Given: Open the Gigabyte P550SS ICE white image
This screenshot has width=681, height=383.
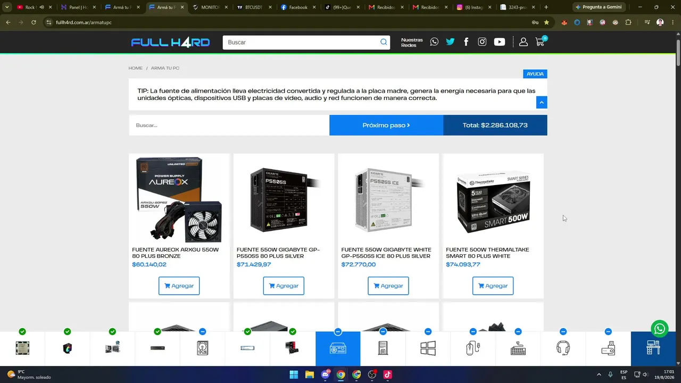Looking at the screenshot, I should click(x=388, y=200).
